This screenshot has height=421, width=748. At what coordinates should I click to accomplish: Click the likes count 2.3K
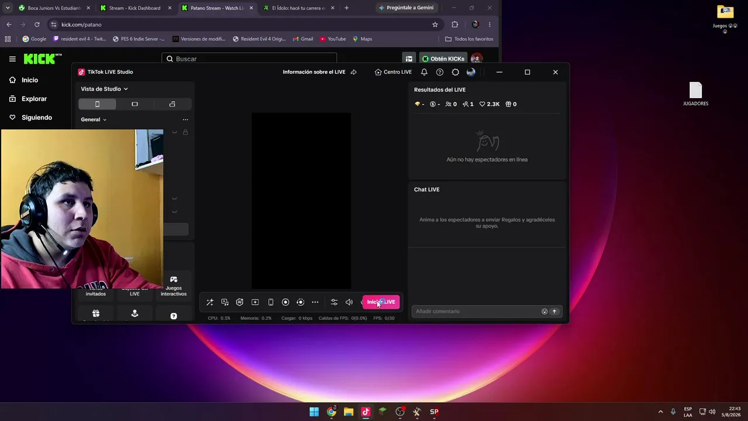pos(489,104)
